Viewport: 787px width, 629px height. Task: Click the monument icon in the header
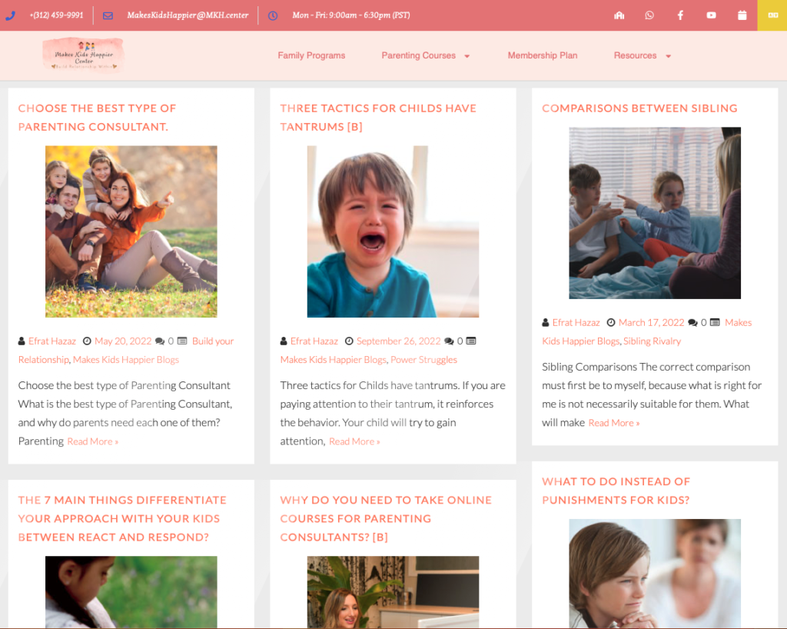coord(619,15)
